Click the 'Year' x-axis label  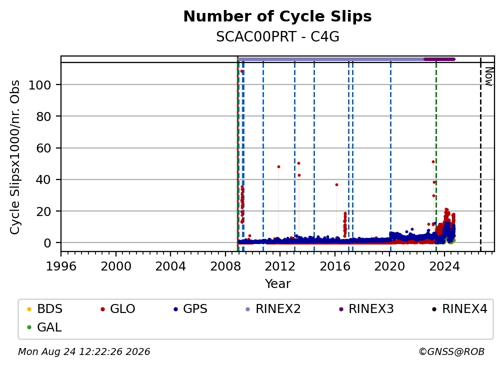[x=277, y=284]
